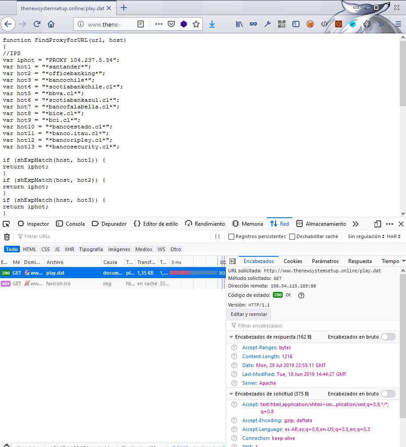Enable Registros persistentes checkbox
This screenshot has height=447, width=406.
(x=232, y=237)
